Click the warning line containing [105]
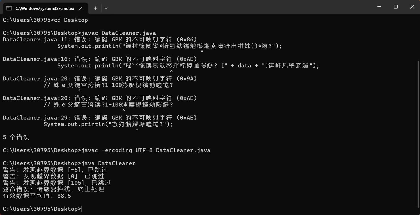The height and width of the screenshot is (215, 420). click(x=57, y=183)
